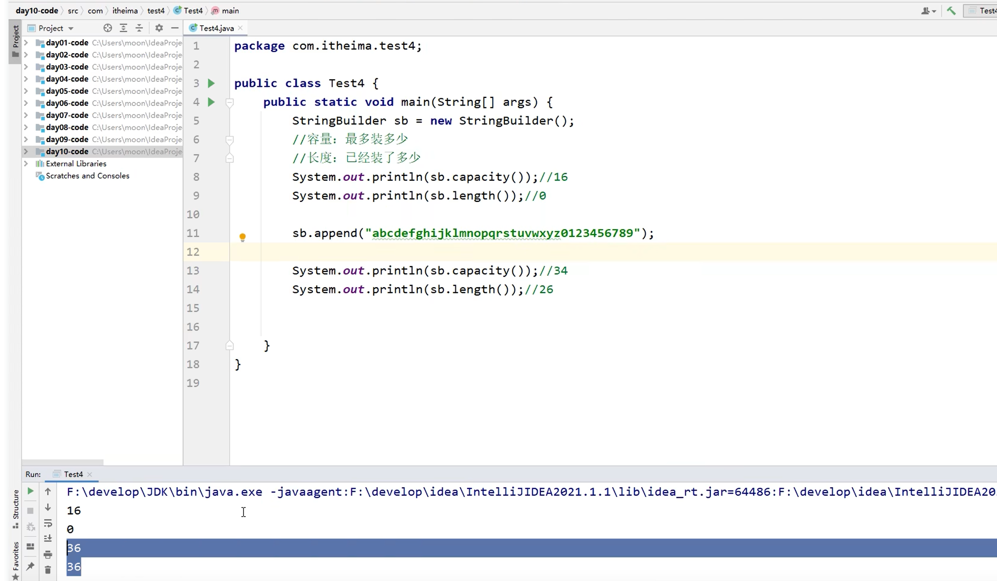
Task: Open the Structure tool window tab
Action: tap(16, 507)
